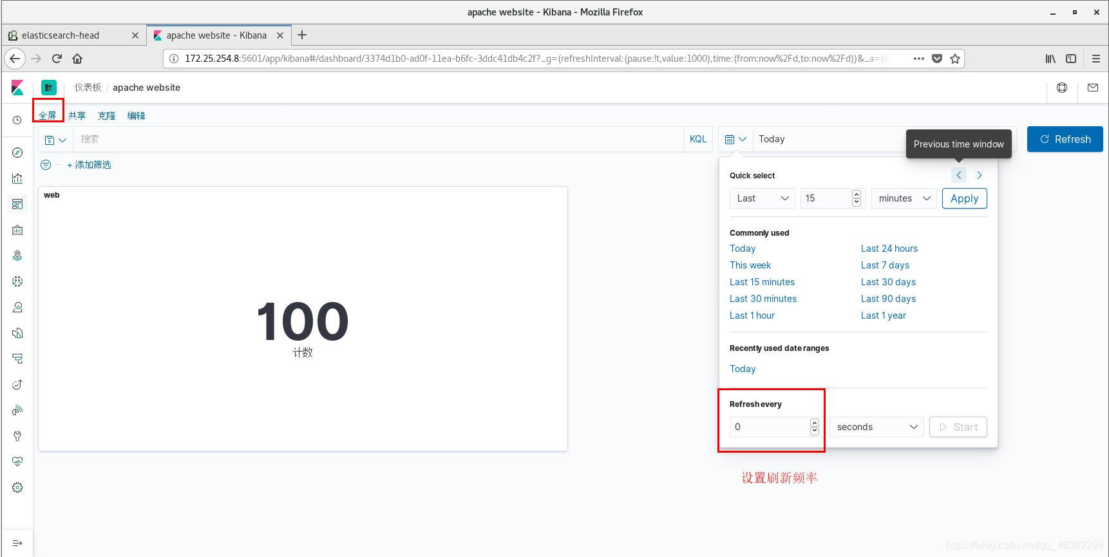
Task: Toggle Firefox sidebar view icon
Action: (1071, 59)
